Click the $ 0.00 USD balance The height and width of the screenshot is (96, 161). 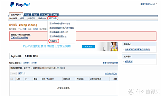(x=32, y=56)
